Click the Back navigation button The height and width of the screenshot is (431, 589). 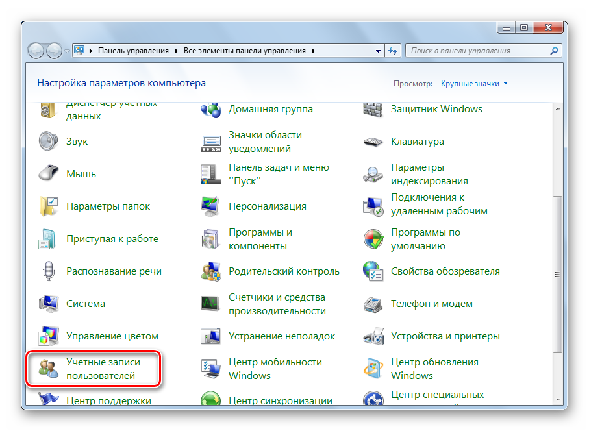[36, 50]
